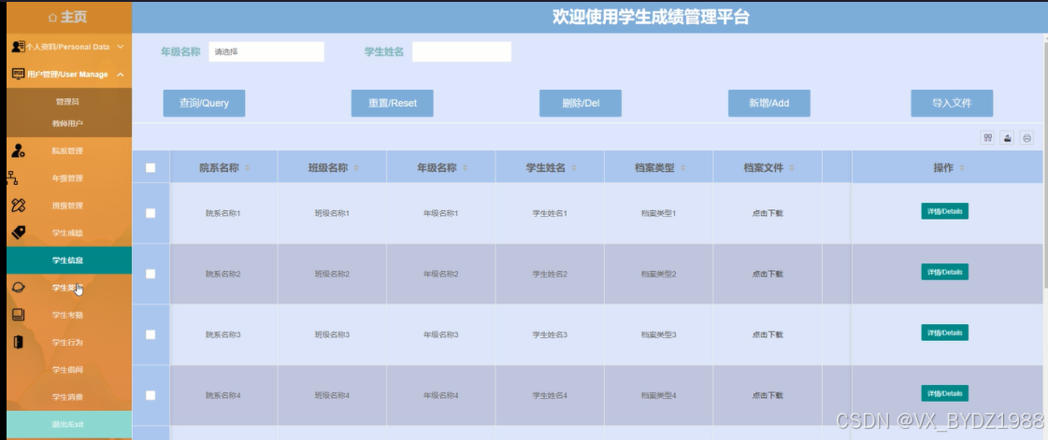
Task: Check the box for row 院系名称4
Action: [x=151, y=395]
